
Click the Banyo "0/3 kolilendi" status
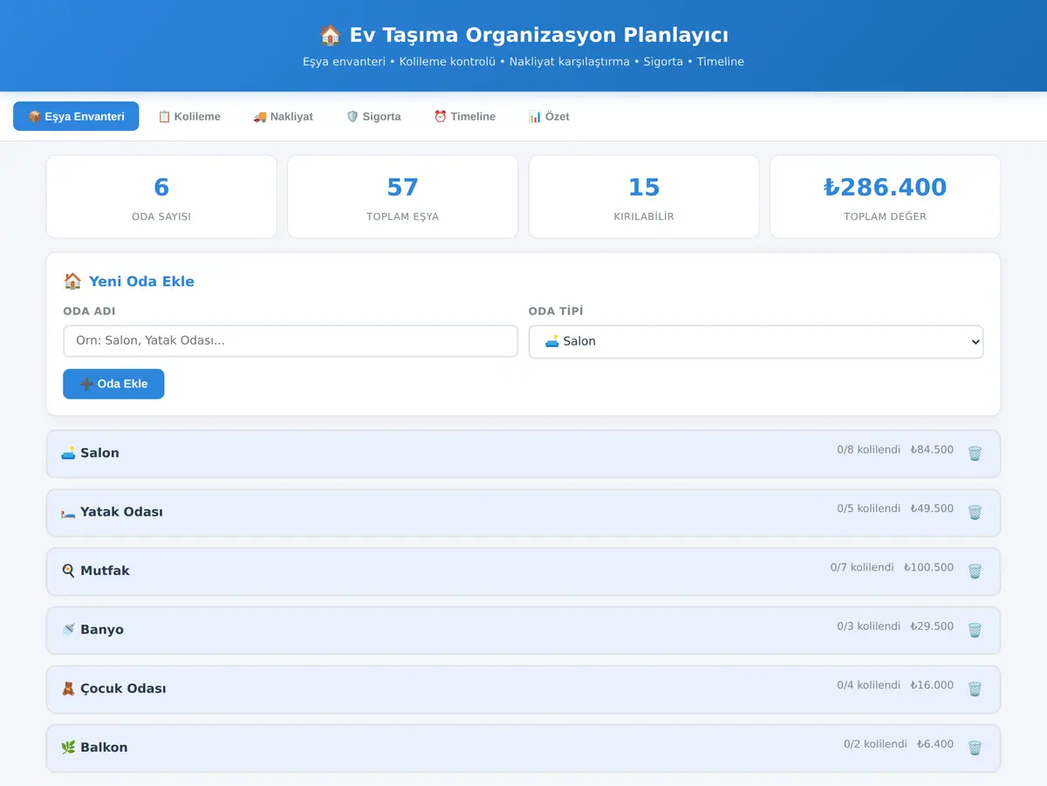click(x=868, y=626)
